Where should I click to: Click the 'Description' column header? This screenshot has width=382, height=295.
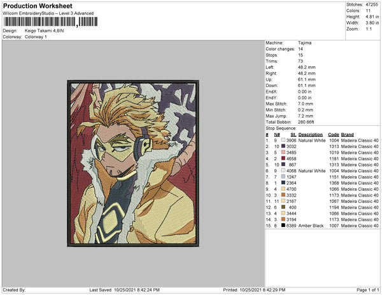[x=311, y=135]
